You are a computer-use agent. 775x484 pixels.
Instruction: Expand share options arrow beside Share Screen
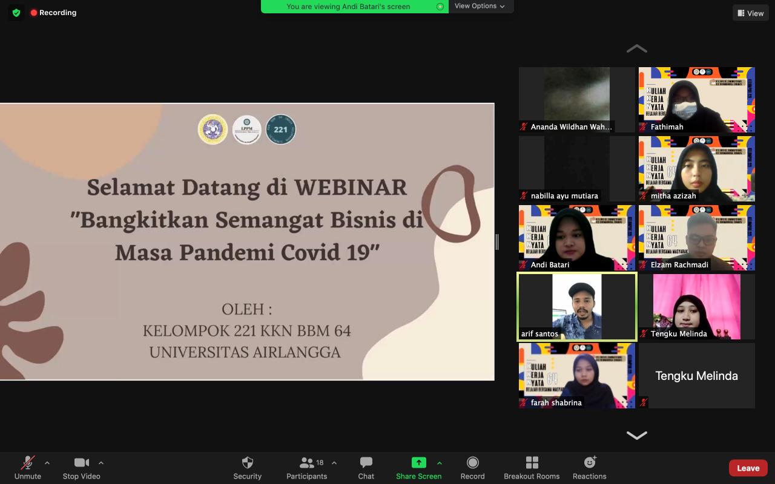tap(440, 463)
